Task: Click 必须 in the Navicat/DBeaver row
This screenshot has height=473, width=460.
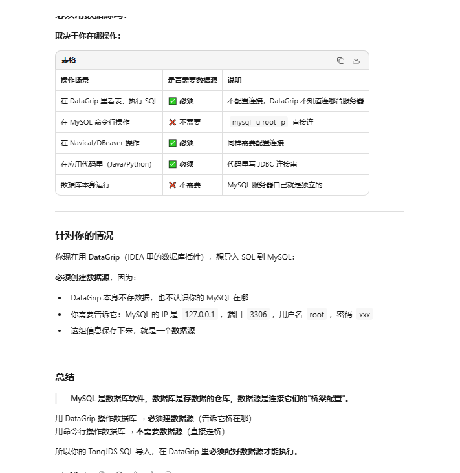Action: tap(181, 143)
